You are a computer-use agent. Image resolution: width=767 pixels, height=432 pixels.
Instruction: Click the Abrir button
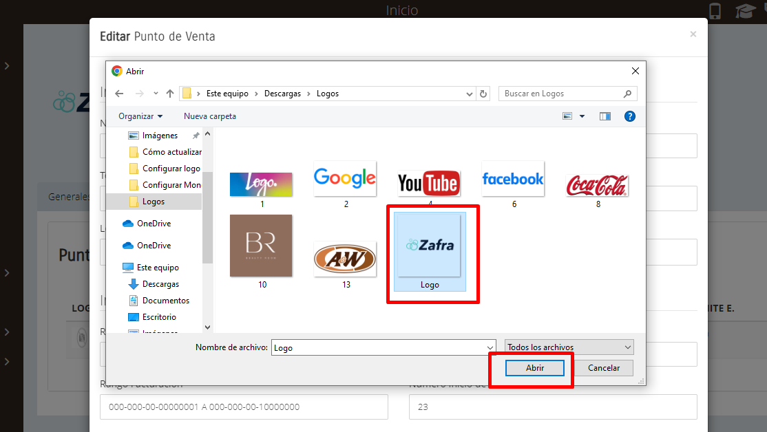coord(535,368)
